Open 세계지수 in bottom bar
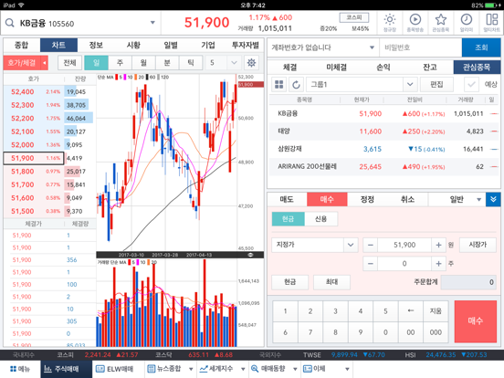 [x=216, y=369]
